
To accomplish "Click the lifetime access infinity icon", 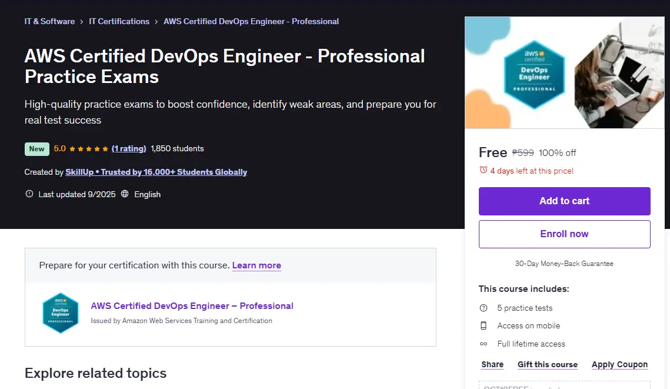I will coord(484,344).
